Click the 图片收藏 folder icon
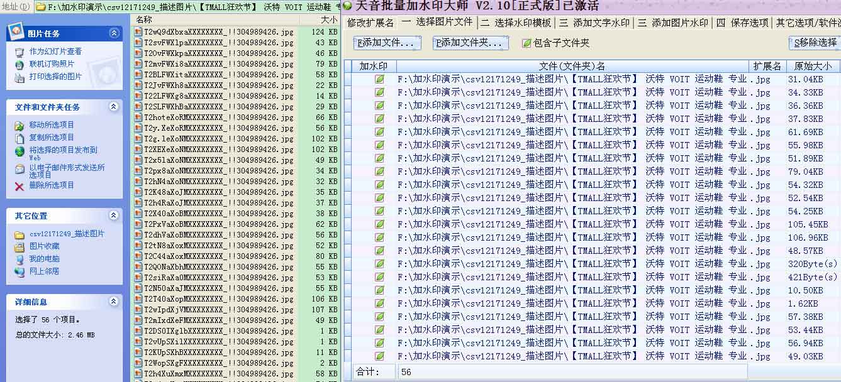 [19, 246]
